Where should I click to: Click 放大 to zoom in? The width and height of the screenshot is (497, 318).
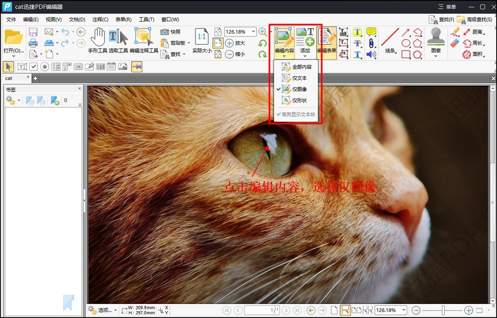235,43
